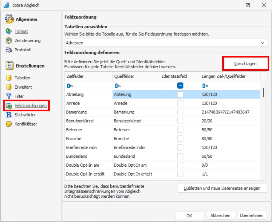Viewport: 272px width, 222px height.
Task: Click the Stichwörter bold B icon
Action: [x=9, y=115]
